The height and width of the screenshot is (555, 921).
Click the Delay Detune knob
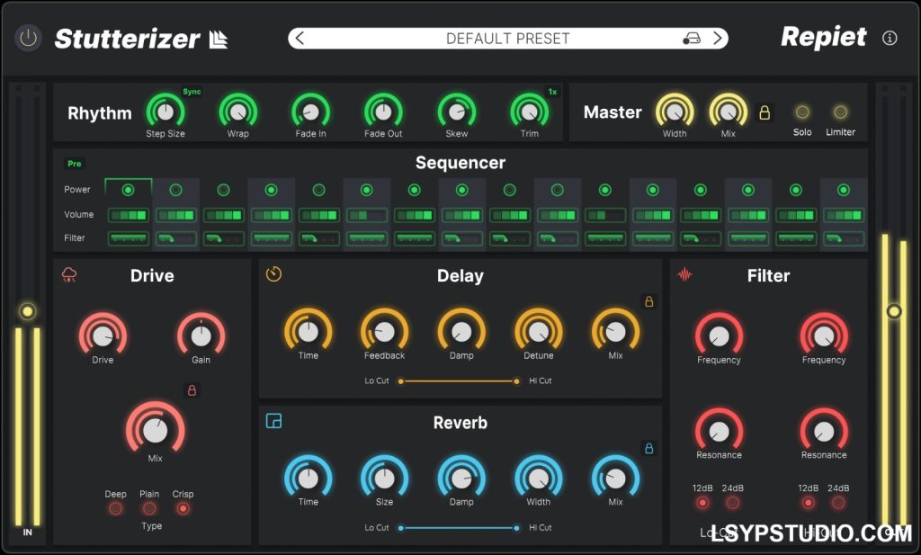pyautogui.click(x=539, y=331)
